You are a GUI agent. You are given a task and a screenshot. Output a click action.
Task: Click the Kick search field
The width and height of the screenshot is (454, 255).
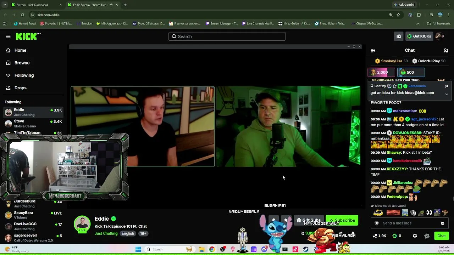point(227,36)
